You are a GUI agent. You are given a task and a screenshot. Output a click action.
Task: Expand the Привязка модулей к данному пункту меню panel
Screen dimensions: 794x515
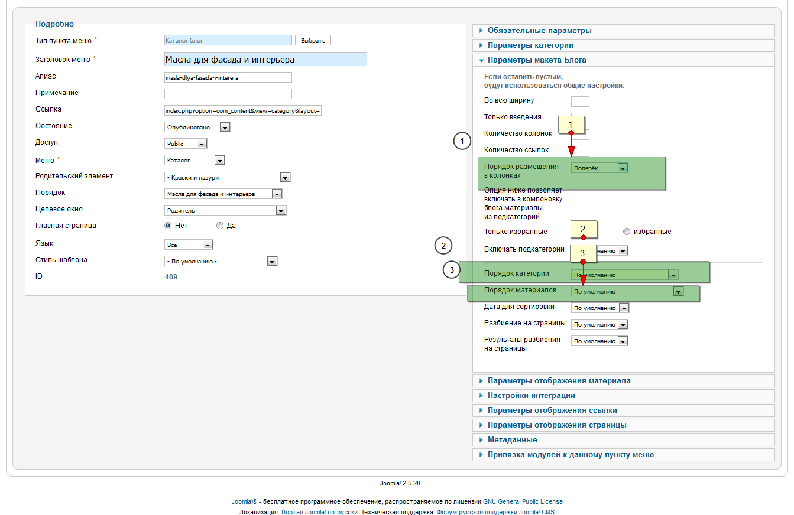[623, 455]
